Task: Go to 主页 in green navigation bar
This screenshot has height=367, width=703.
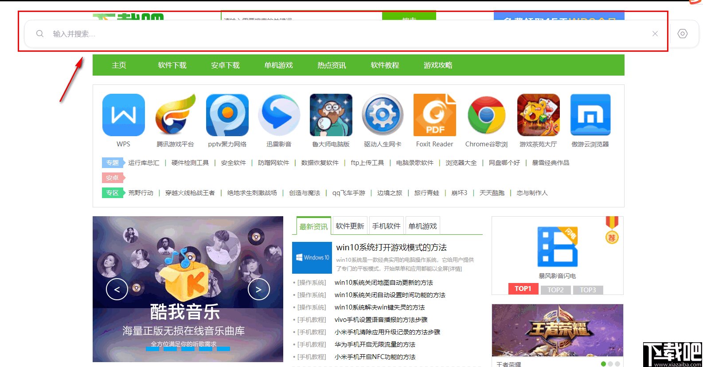Action: 119,65
